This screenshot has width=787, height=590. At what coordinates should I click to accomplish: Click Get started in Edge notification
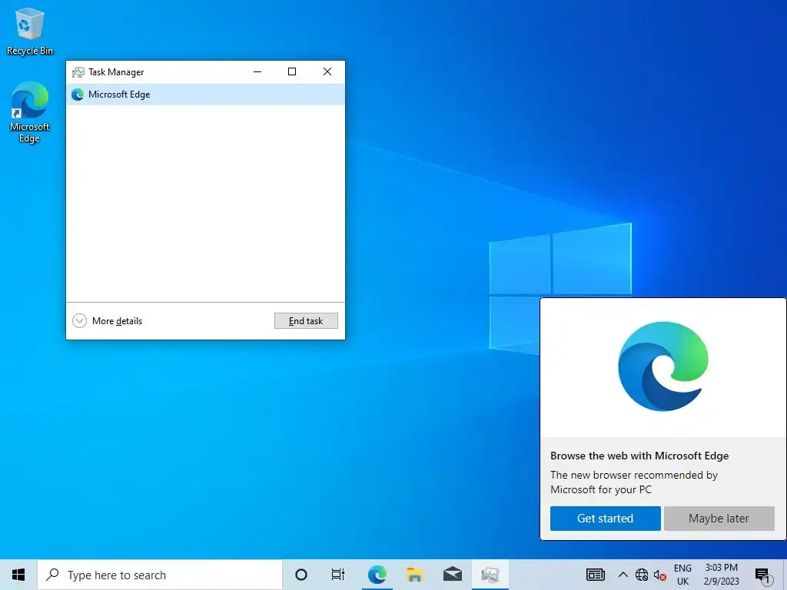606,519
